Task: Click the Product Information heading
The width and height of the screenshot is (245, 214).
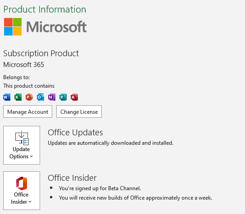Action: click(45, 9)
